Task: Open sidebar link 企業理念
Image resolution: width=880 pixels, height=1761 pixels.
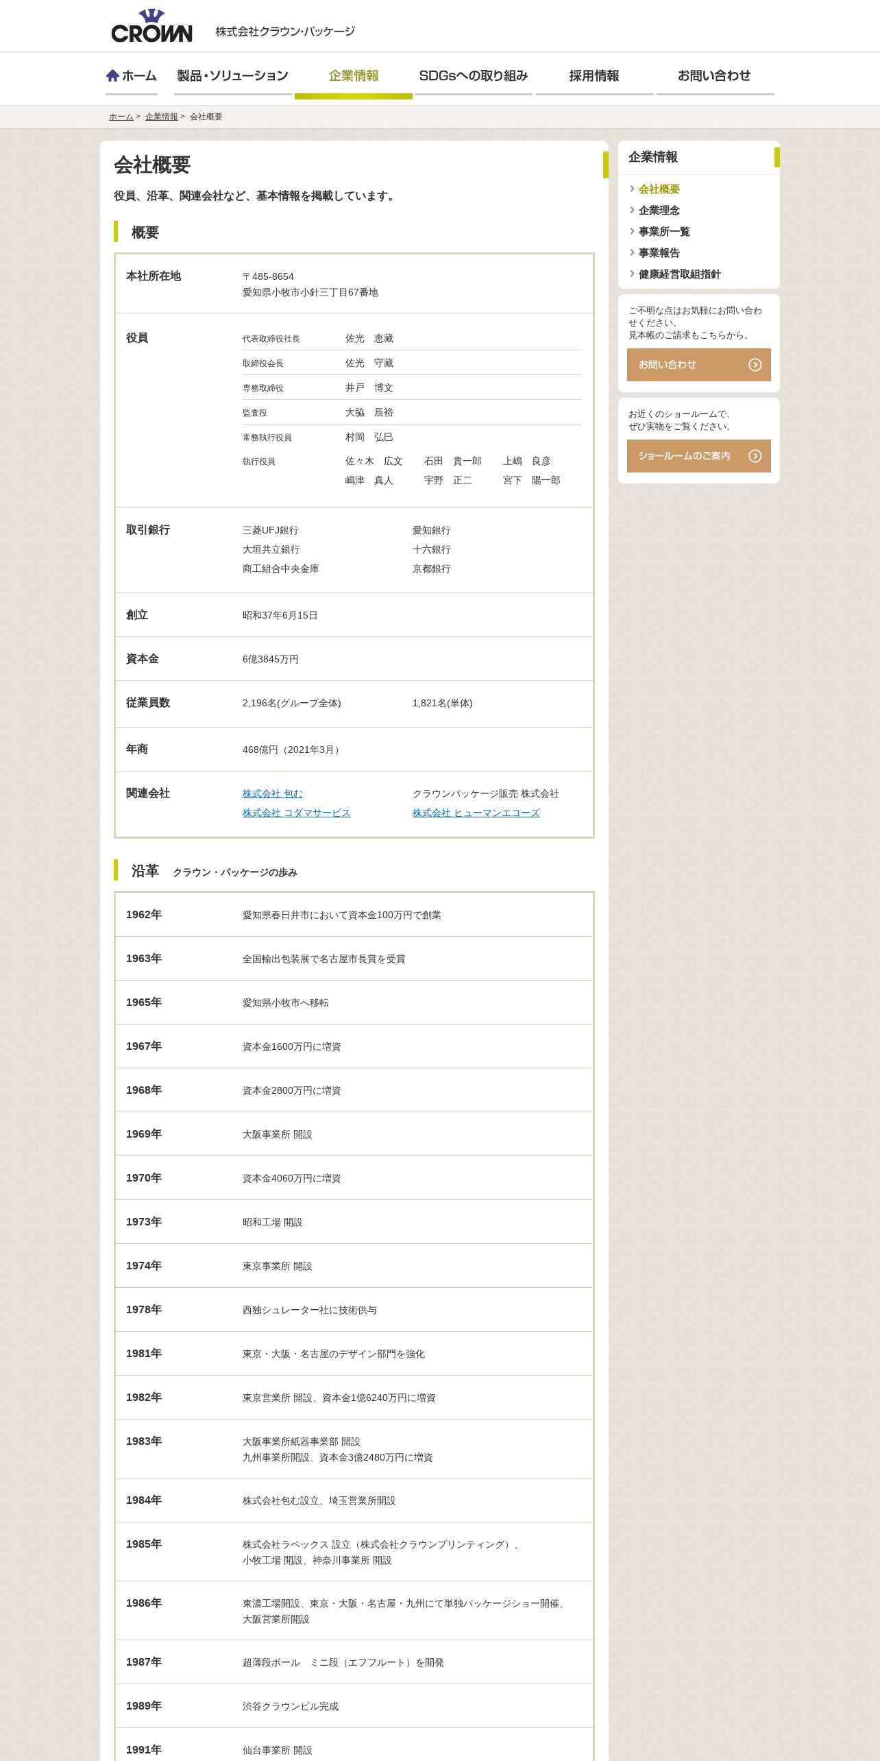Action: 659,211
